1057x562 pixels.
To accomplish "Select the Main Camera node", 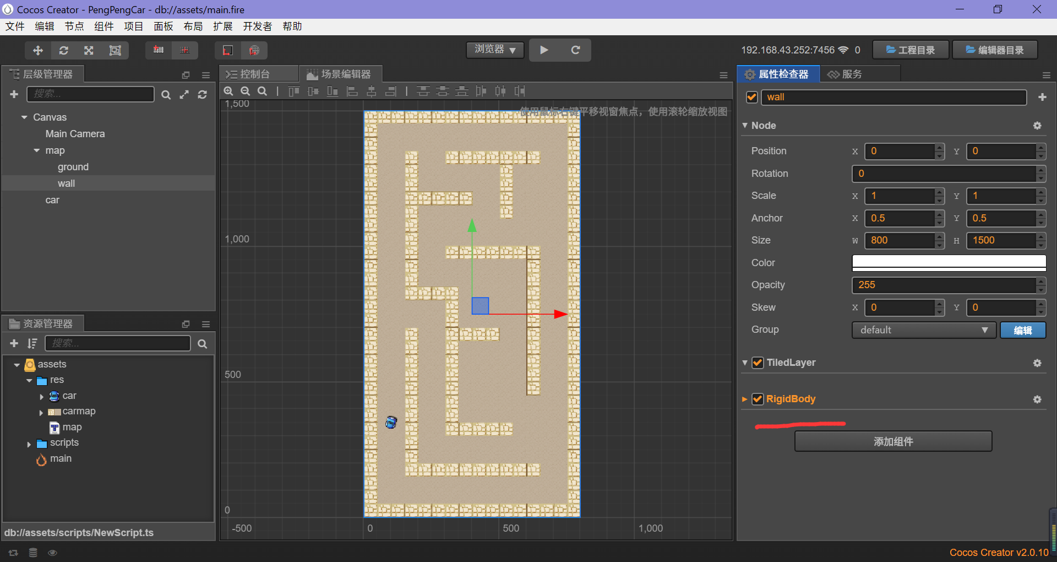I will [x=75, y=134].
